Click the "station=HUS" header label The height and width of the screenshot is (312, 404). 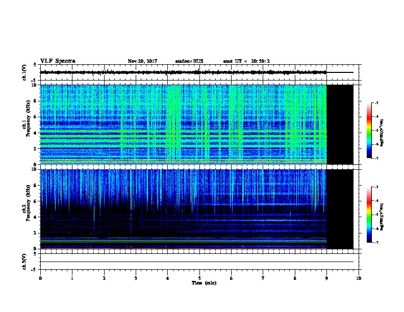189,61
